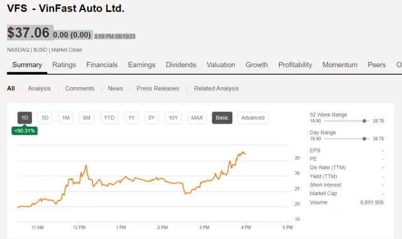Select the All filter
This screenshot has height=239, width=402.
pyautogui.click(x=11, y=88)
